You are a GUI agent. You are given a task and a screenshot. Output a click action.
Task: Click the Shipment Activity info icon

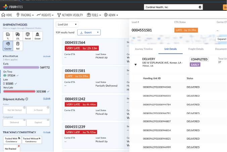click(27, 99)
